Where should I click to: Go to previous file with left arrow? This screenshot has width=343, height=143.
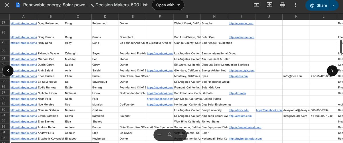[x=8, y=71]
